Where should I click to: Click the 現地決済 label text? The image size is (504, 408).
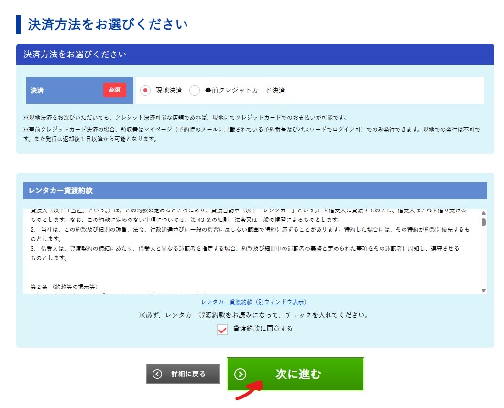point(169,90)
